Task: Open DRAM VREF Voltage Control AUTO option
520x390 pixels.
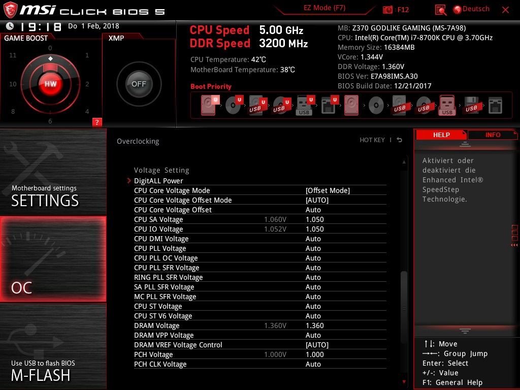Action: (317, 345)
